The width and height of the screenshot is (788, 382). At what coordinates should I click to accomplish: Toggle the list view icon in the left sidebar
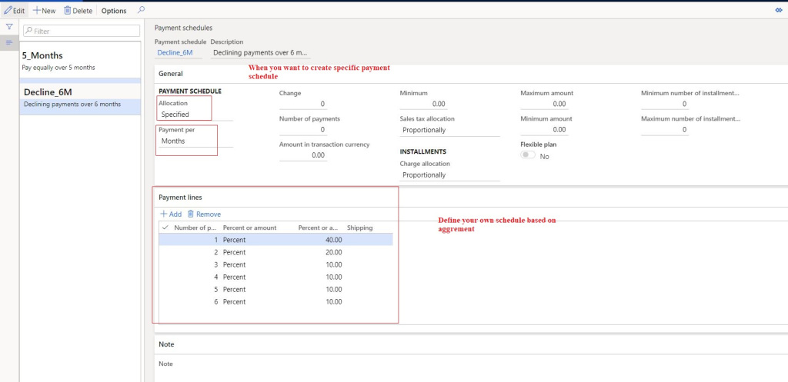click(9, 42)
